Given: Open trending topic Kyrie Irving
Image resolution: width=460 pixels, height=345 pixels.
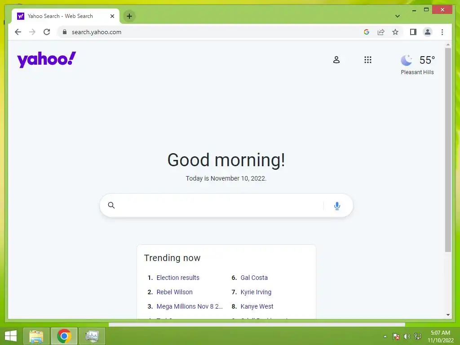Looking at the screenshot, I should pyautogui.click(x=256, y=292).
